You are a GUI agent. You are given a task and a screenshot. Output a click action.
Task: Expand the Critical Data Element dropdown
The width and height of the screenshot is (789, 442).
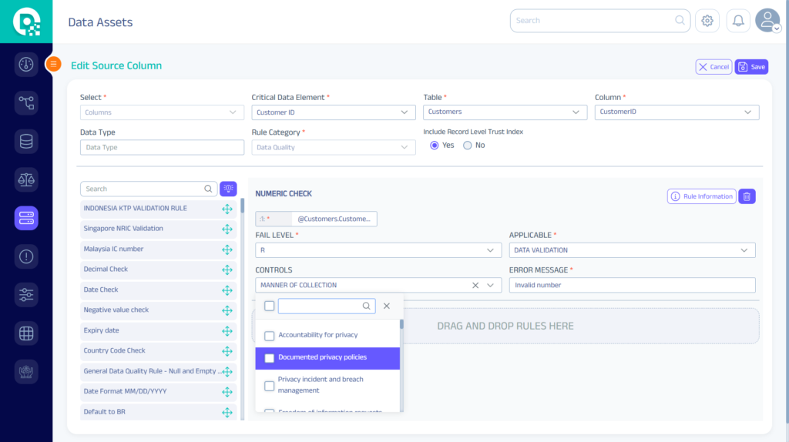pos(333,112)
